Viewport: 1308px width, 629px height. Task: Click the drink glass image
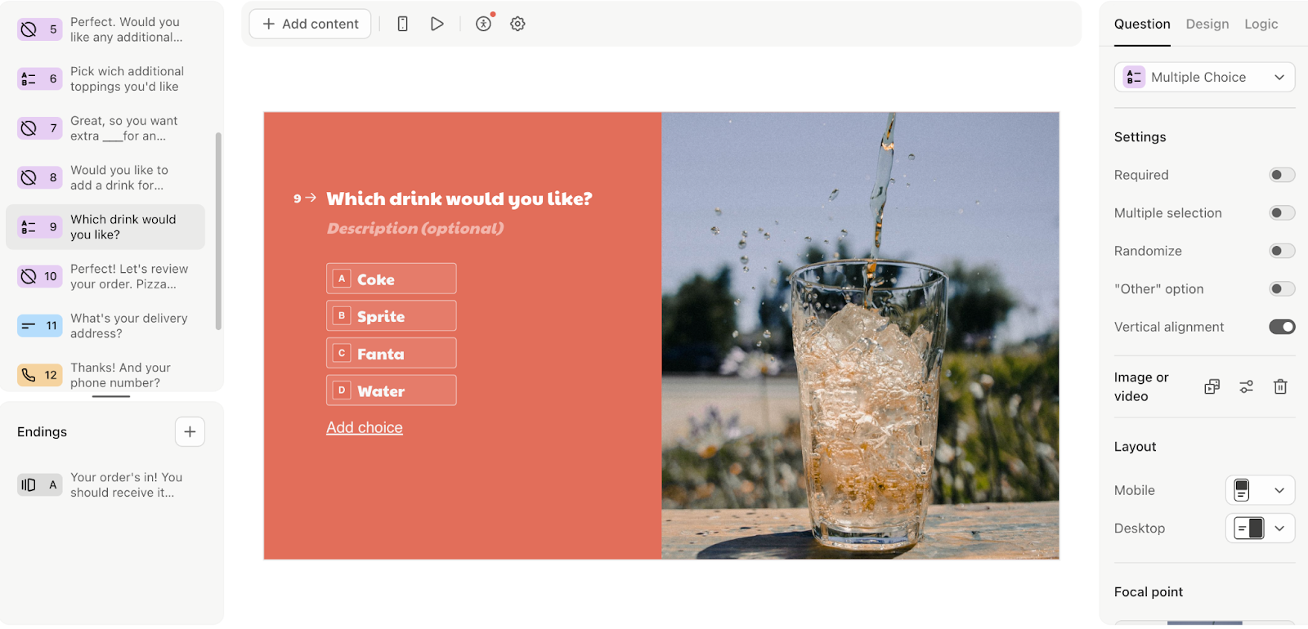pyautogui.click(x=860, y=336)
